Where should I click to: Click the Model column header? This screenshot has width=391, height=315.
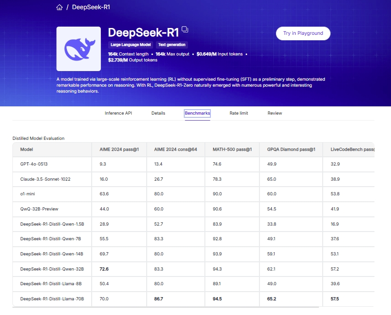coord(27,149)
